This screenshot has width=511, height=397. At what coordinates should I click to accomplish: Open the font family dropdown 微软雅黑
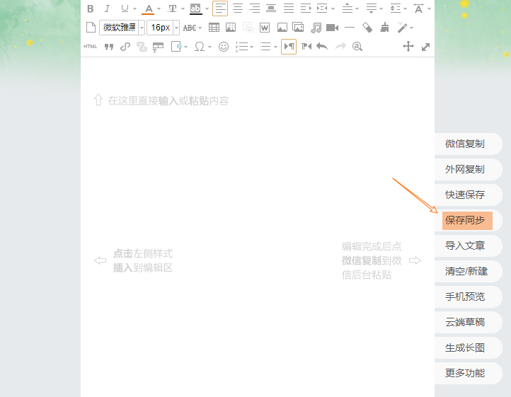tap(122, 28)
